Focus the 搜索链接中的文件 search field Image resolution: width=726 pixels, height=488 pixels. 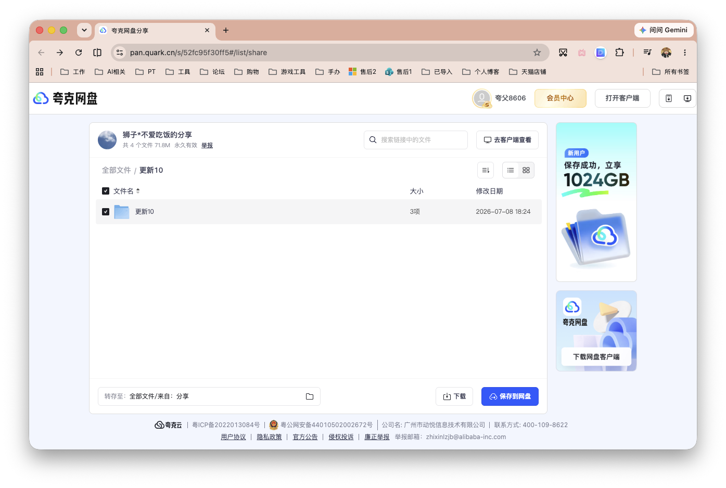click(x=416, y=140)
